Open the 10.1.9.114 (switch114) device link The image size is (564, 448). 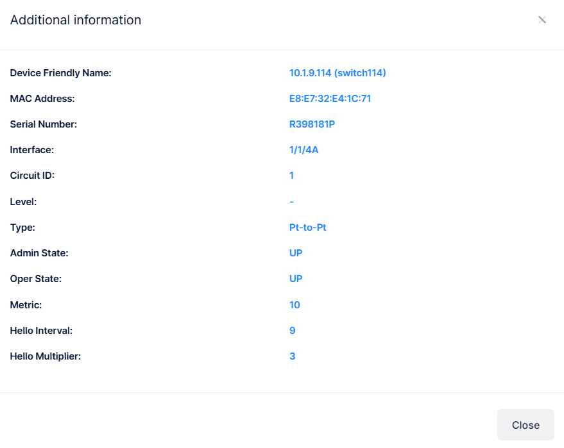338,72
